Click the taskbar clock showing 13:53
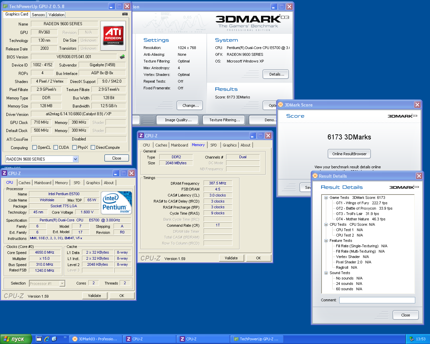 421,339
